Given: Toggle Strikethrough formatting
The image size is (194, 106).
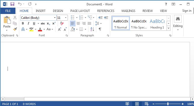Looking at the screenshot, I should (43, 23).
